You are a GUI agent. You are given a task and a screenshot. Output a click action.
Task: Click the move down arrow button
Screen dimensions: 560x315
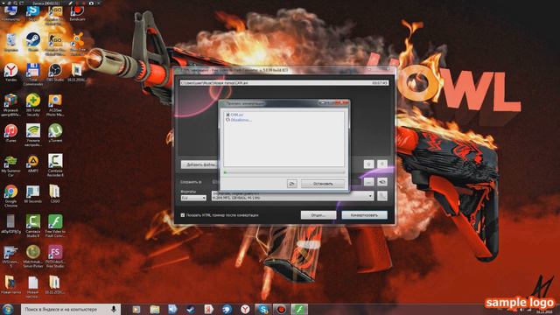382,164
